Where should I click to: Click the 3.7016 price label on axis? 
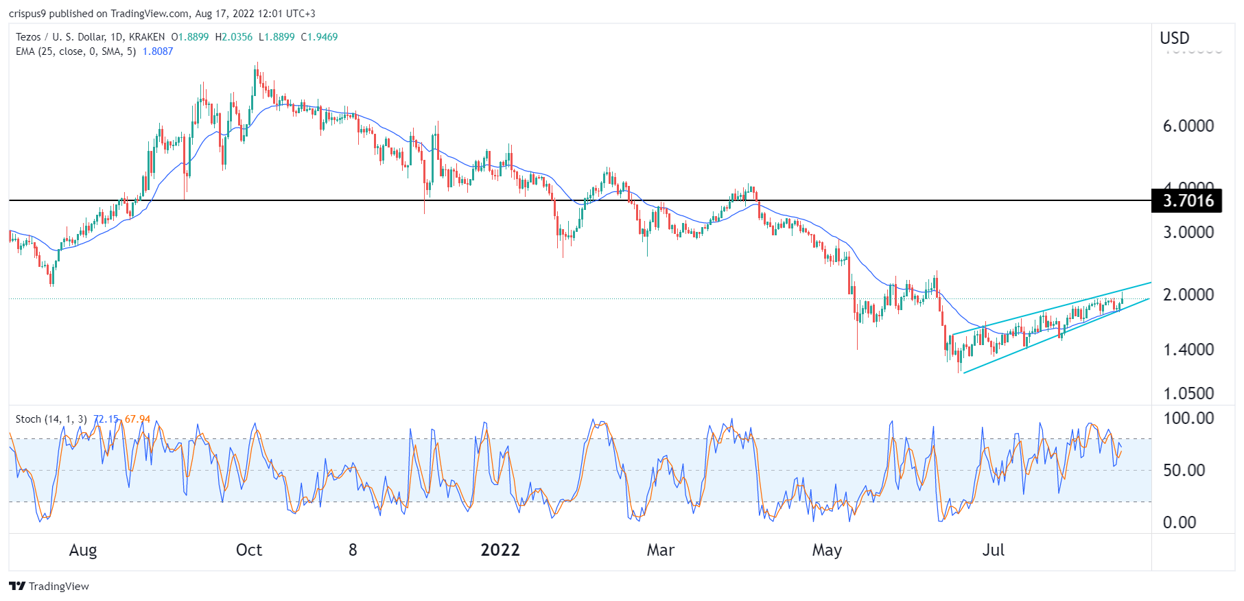click(1188, 200)
